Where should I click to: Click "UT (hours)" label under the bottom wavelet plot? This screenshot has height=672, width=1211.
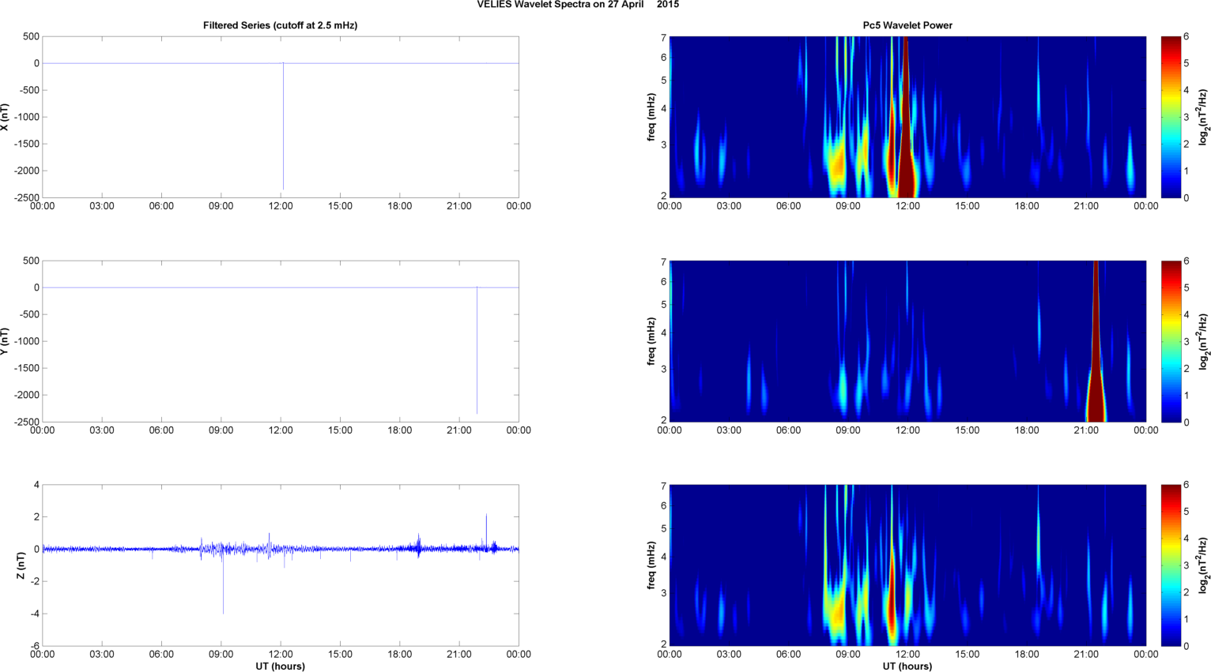(907, 666)
